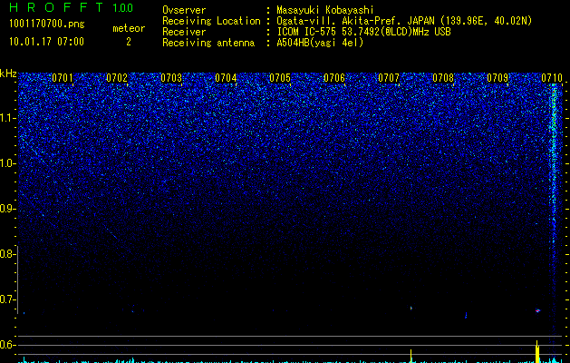
Task: Click the red meteor echo before 0710
Action: coord(537,310)
